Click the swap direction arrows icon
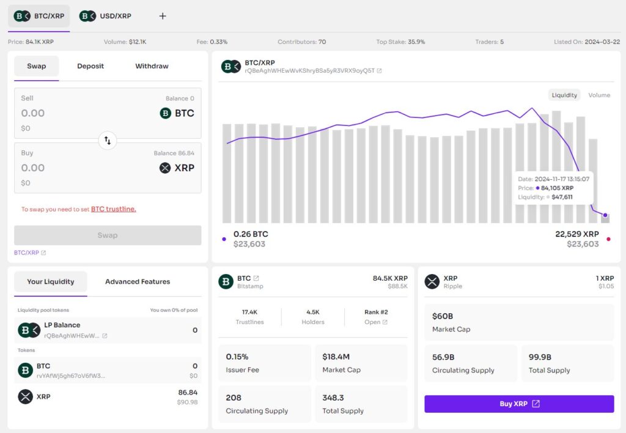The image size is (626, 433). pyautogui.click(x=108, y=141)
